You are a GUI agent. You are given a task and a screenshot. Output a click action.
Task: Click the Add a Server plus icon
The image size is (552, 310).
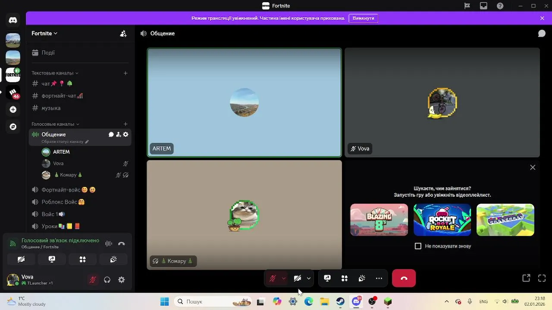tap(13, 109)
